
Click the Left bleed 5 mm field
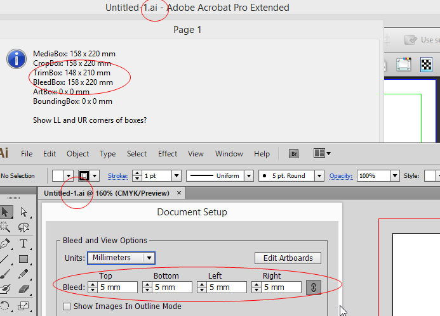[227, 288]
